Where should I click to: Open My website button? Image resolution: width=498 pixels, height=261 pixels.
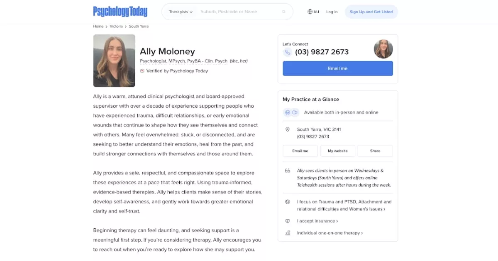[337, 151]
